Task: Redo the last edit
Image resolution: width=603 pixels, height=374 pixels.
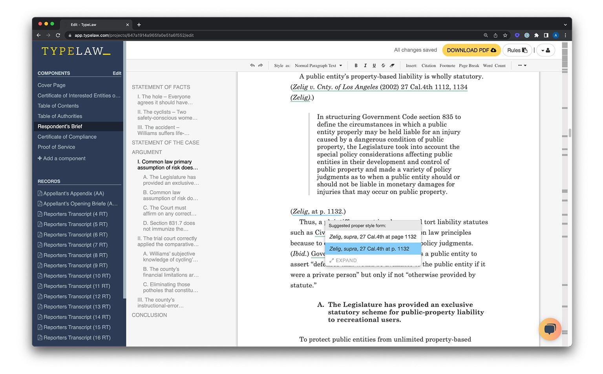Action: tap(260, 65)
